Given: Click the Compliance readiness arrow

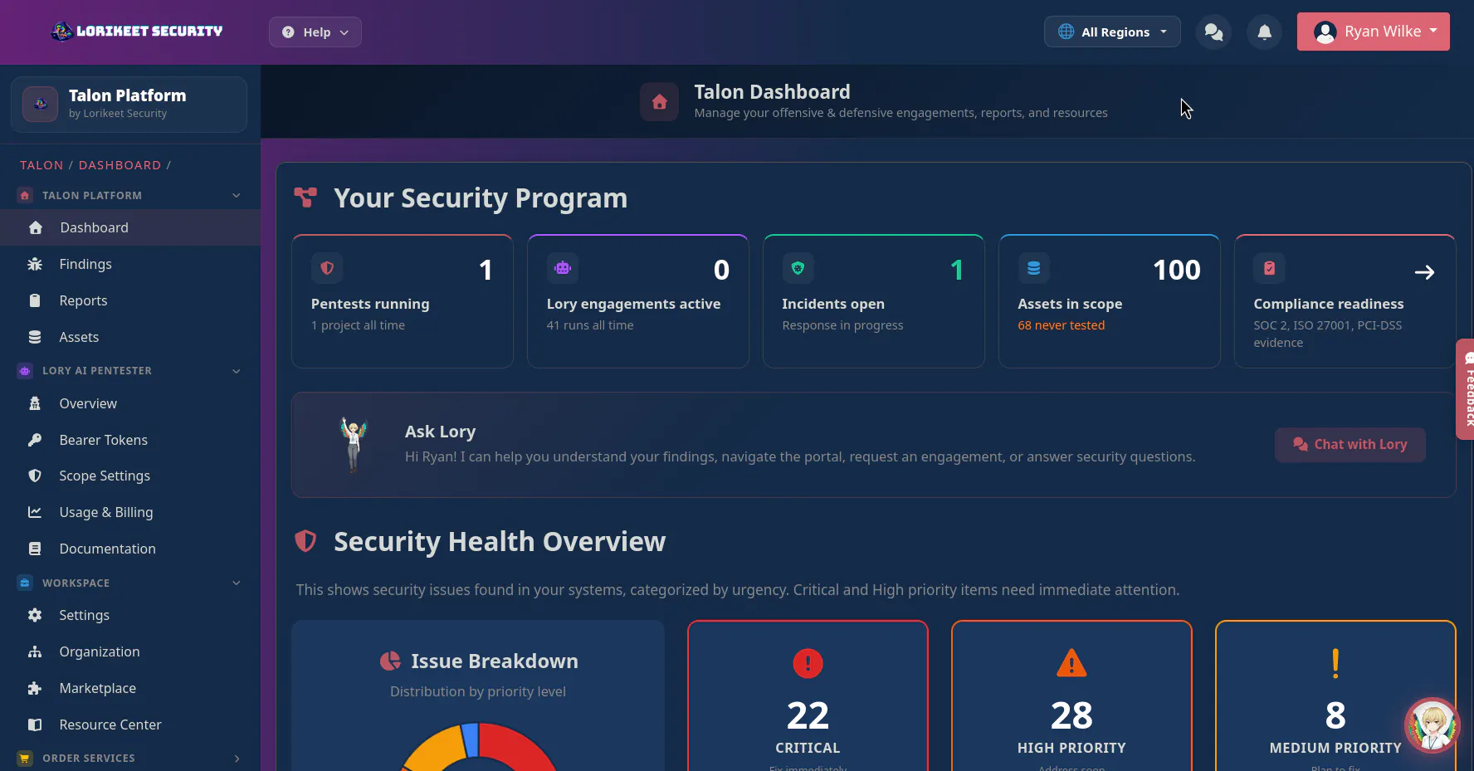Looking at the screenshot, I should tap(1424, 272).
